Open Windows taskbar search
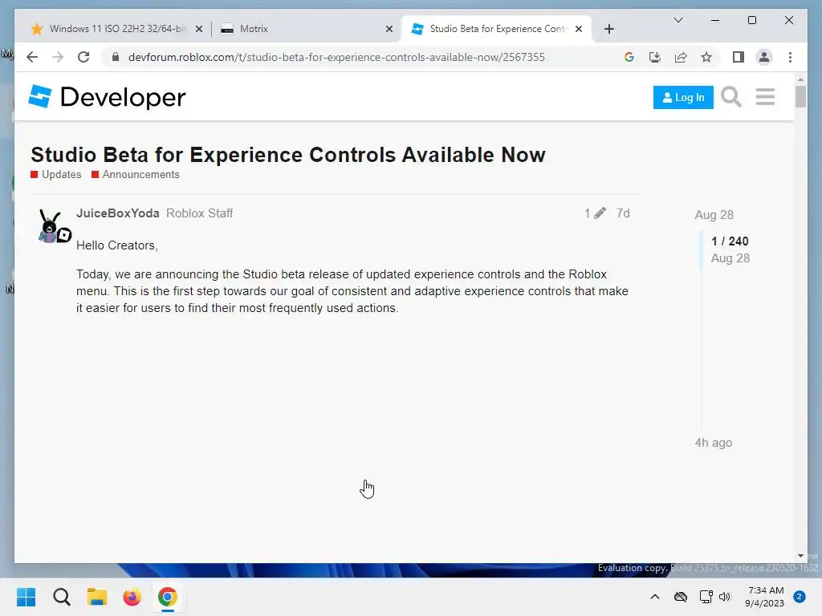 61,597
